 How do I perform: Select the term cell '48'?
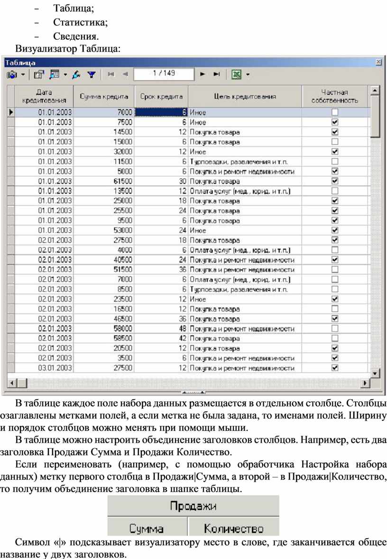[161, 328]
